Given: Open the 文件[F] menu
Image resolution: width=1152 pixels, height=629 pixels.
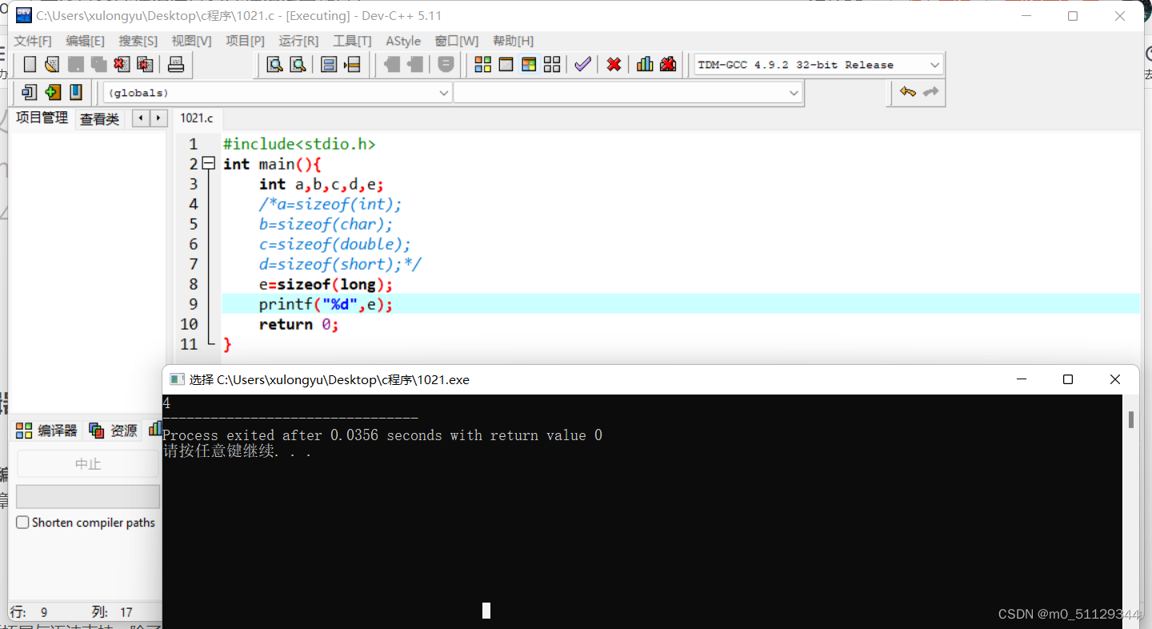Looking at the screenshot, I should (33, 41).
